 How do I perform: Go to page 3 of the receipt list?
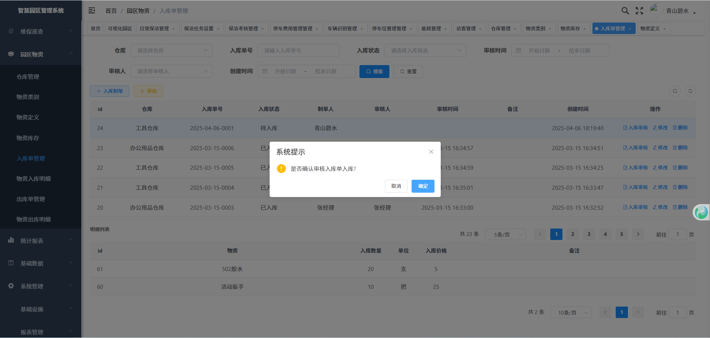(589, 234)
